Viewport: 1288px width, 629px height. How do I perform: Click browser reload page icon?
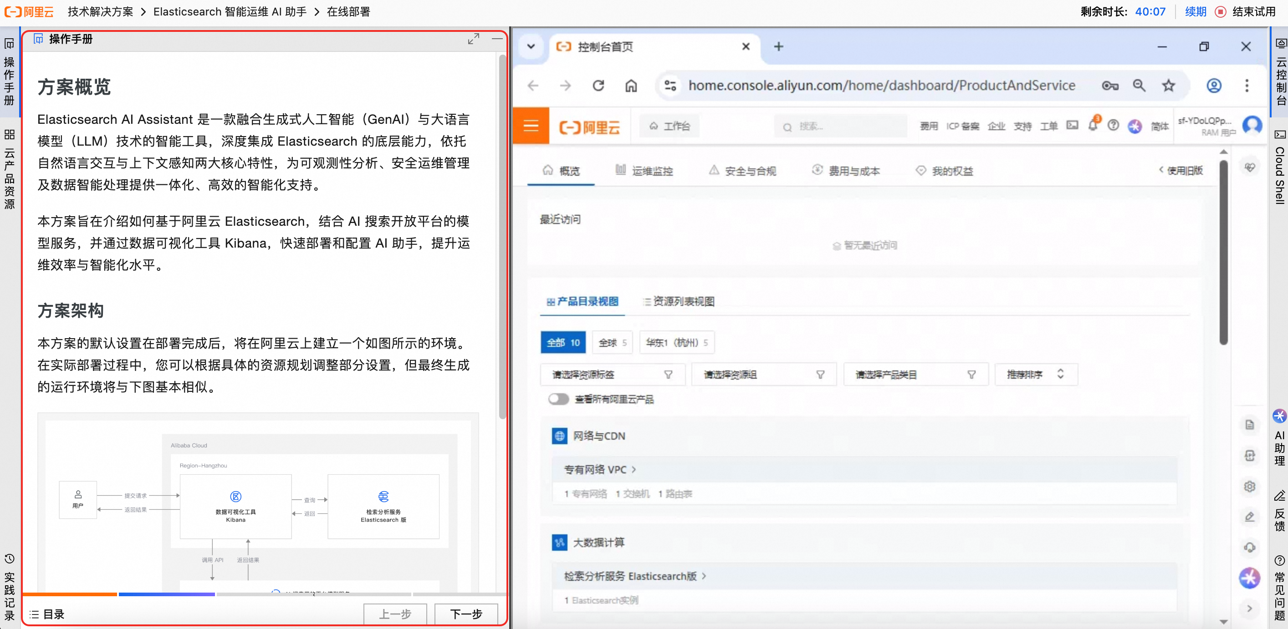point(598,86)
